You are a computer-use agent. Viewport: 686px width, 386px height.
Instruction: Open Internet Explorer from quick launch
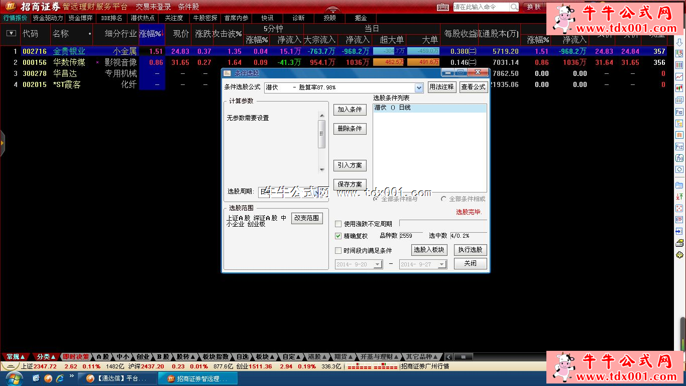pos(60,378)
